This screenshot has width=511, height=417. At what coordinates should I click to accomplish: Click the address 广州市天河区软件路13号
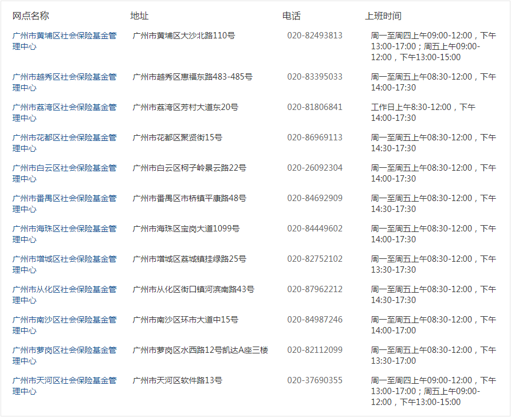[177, 380]
